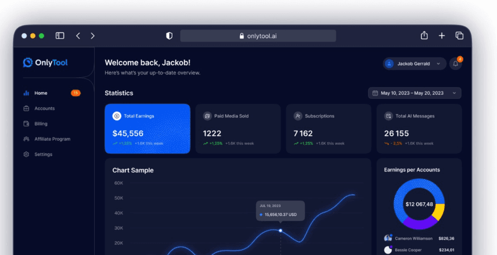
Task: Open notifications bell icon
Action: 456,64
